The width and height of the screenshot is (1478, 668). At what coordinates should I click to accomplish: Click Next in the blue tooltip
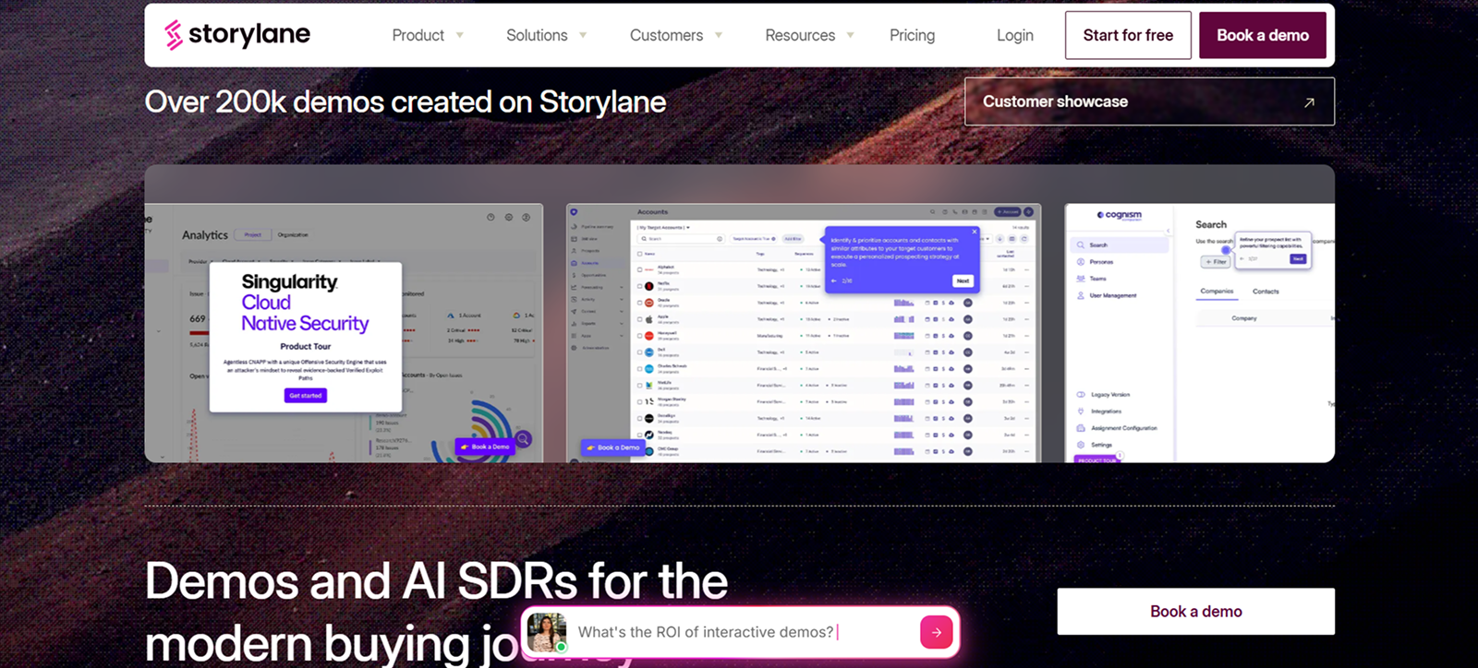tap(963, 280)
